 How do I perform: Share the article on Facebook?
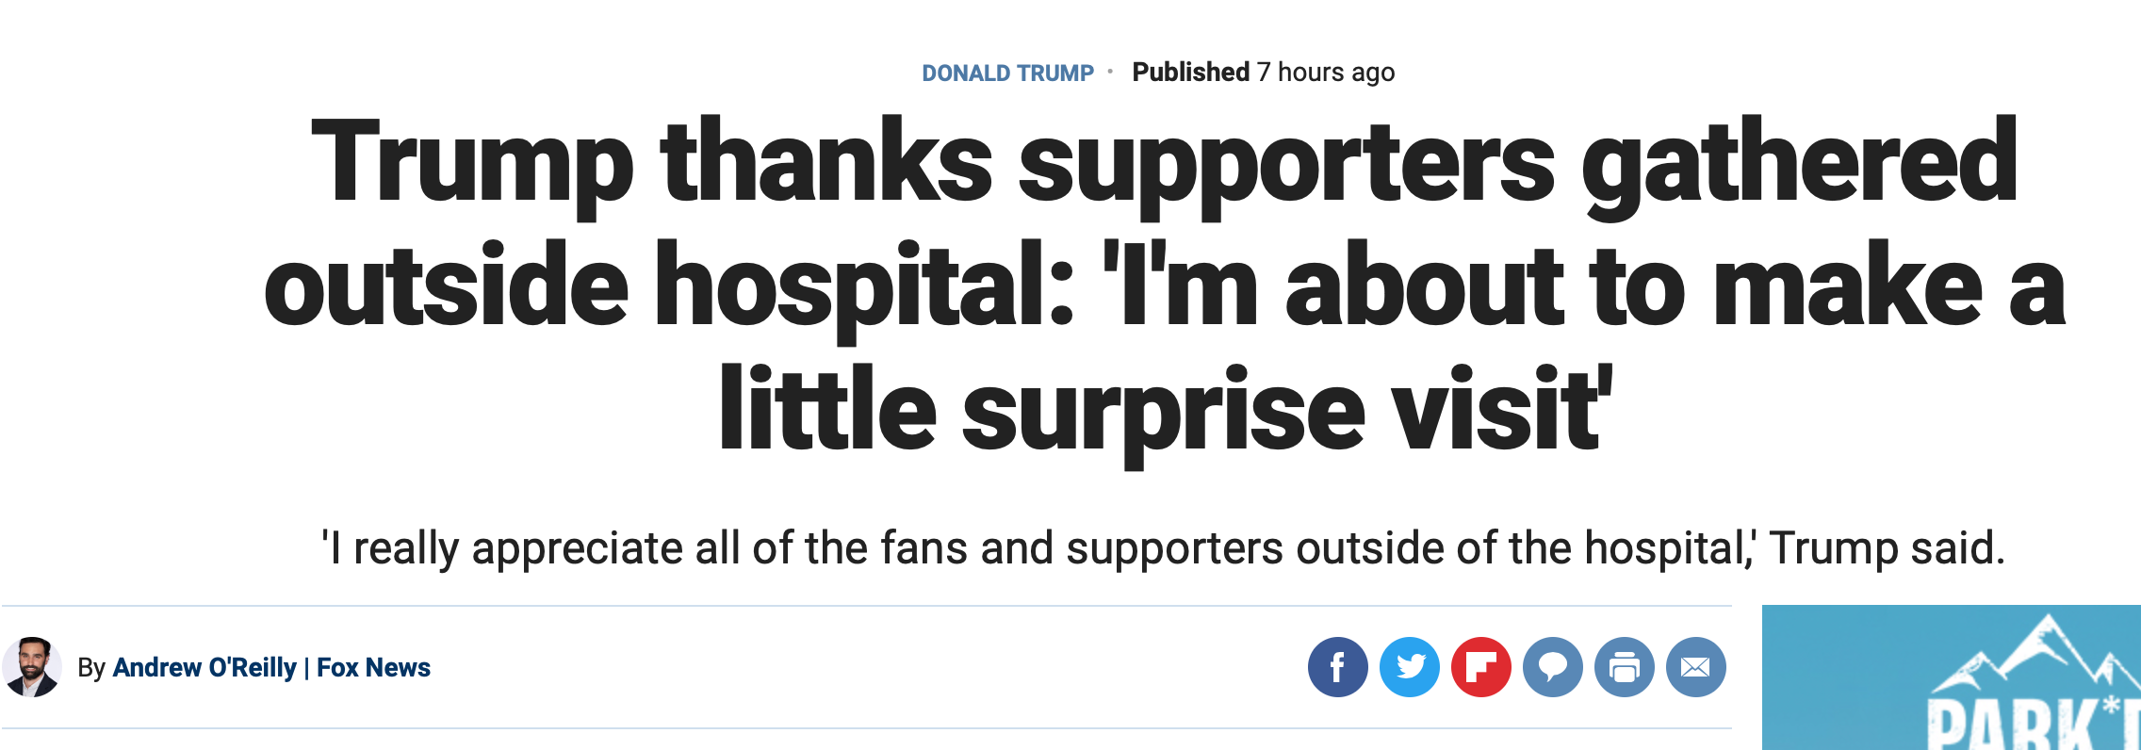pos(1337,667)
